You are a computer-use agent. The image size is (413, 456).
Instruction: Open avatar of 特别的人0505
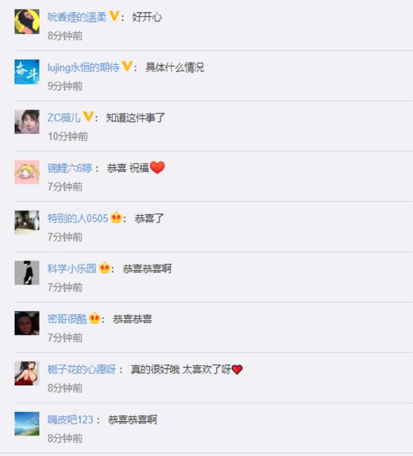pyautogui.click(x=27, y=223)
